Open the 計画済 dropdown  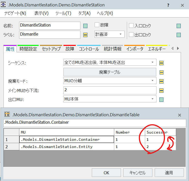(109, 34)
